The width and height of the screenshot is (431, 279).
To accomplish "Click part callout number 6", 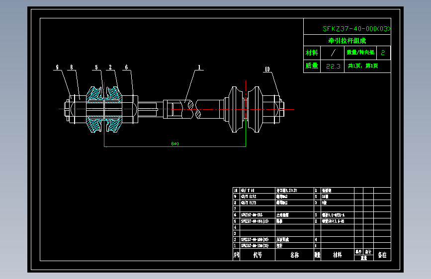I will [126, 67].
